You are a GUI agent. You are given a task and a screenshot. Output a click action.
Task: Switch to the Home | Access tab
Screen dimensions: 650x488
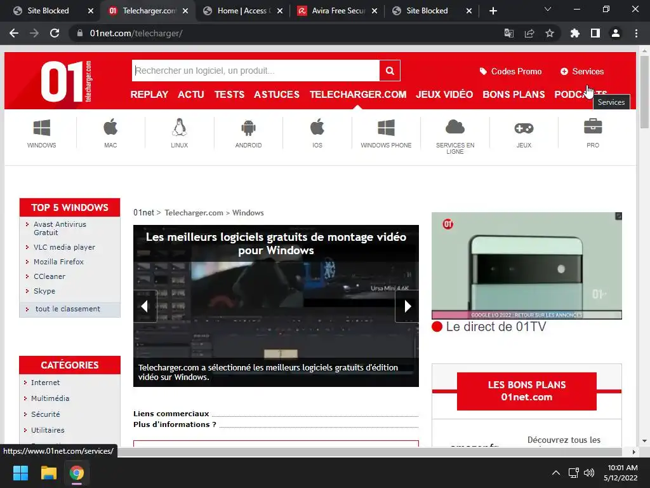point(242,11)
